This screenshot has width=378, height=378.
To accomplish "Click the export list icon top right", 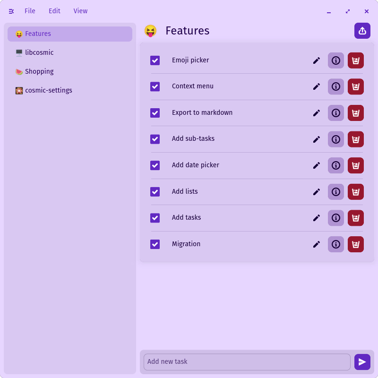I will point(362,30).
